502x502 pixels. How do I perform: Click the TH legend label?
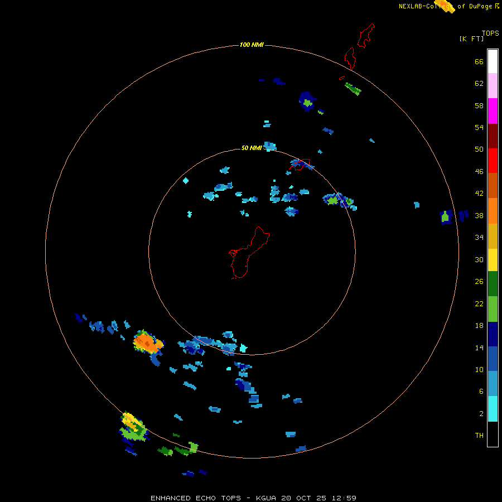point(479,435)
